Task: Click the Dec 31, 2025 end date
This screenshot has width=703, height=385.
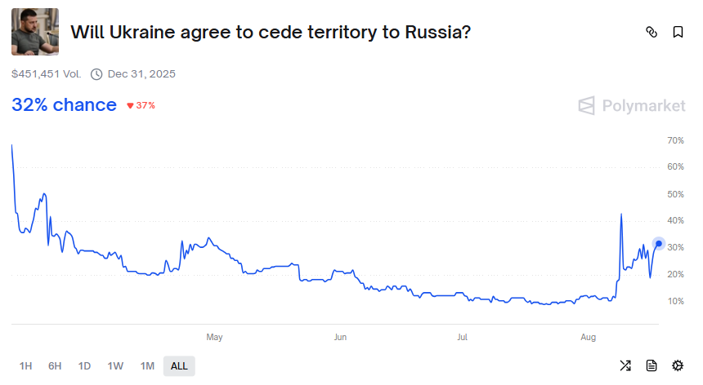Action: click(141, 74)
